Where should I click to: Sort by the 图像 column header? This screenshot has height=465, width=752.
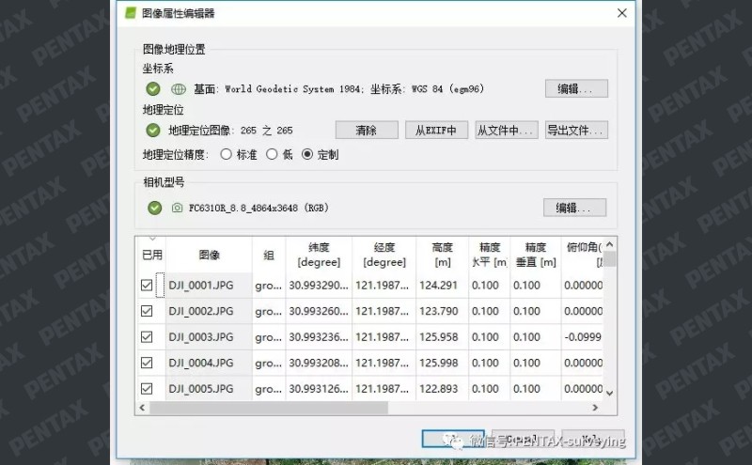(209, 255)
